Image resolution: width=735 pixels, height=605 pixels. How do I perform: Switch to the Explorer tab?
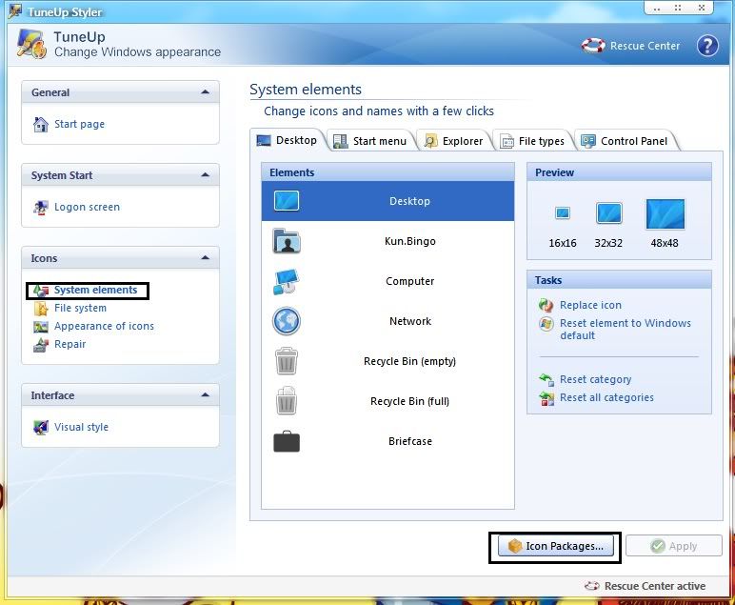tap(453, 141)
